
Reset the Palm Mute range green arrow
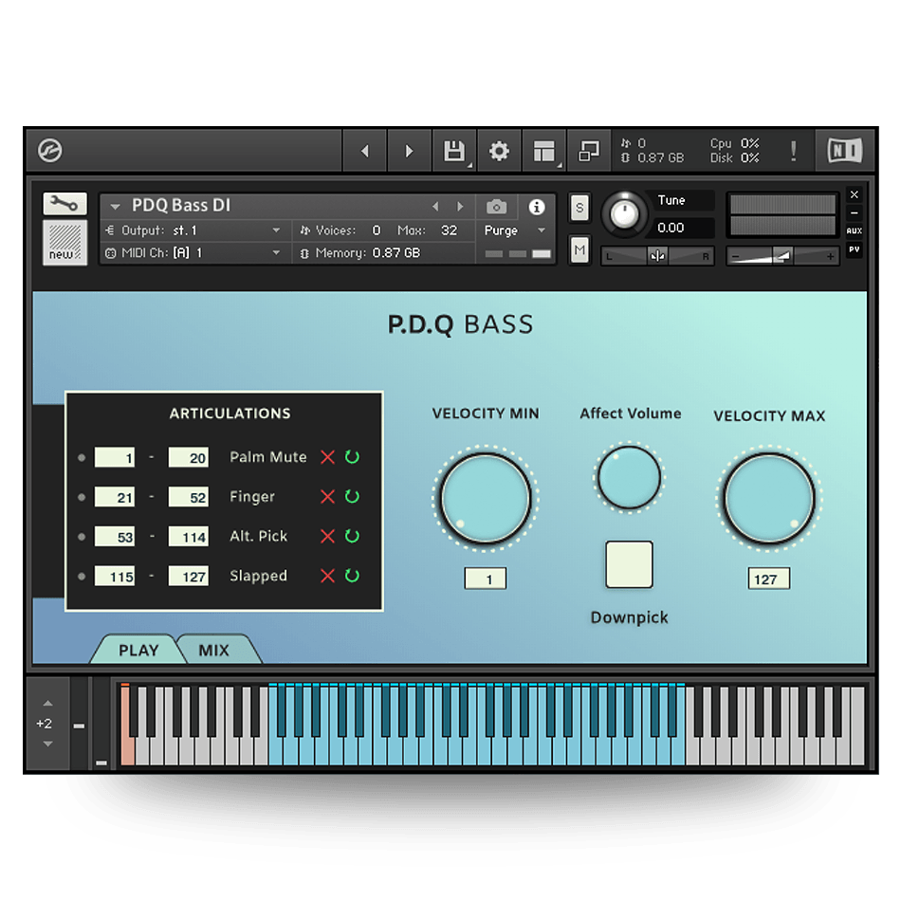click(x=352, y=457)
